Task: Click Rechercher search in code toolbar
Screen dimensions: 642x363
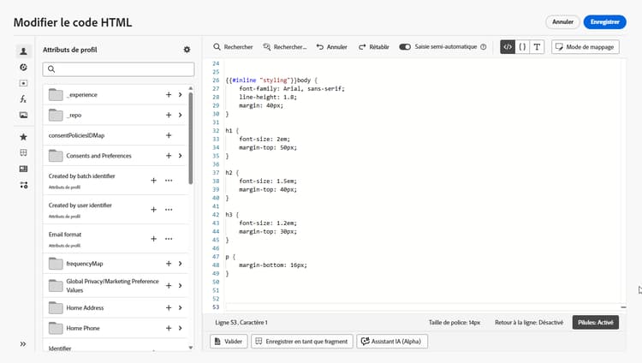Action: coord(233,47)
